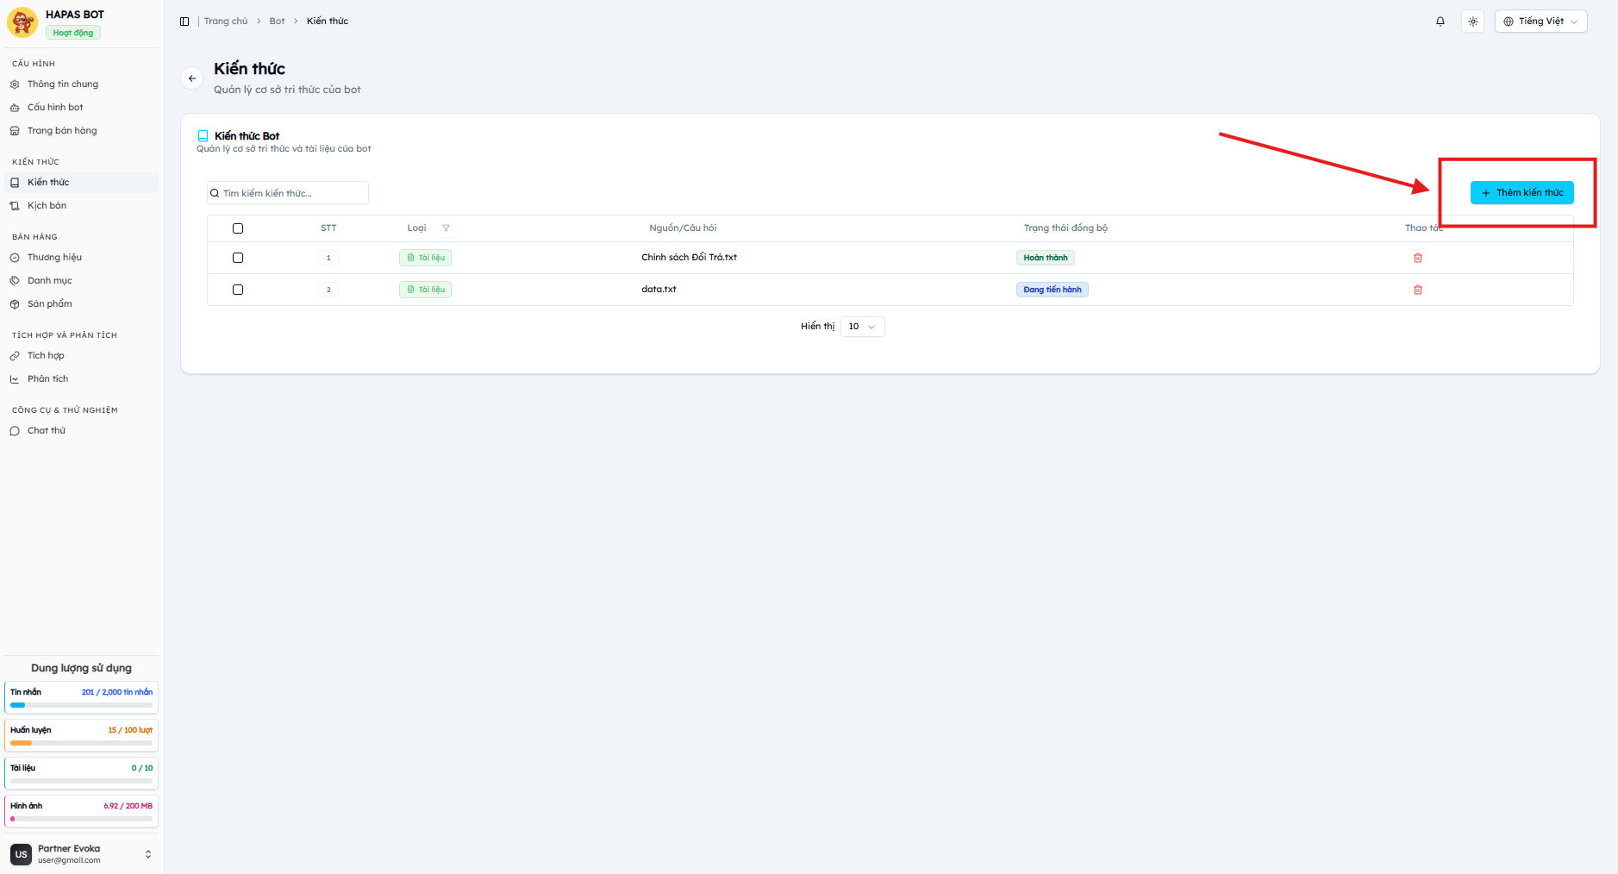Open Sản phẩm in sidebar
Screen dimensions: 1618x874
coord(81,304)
